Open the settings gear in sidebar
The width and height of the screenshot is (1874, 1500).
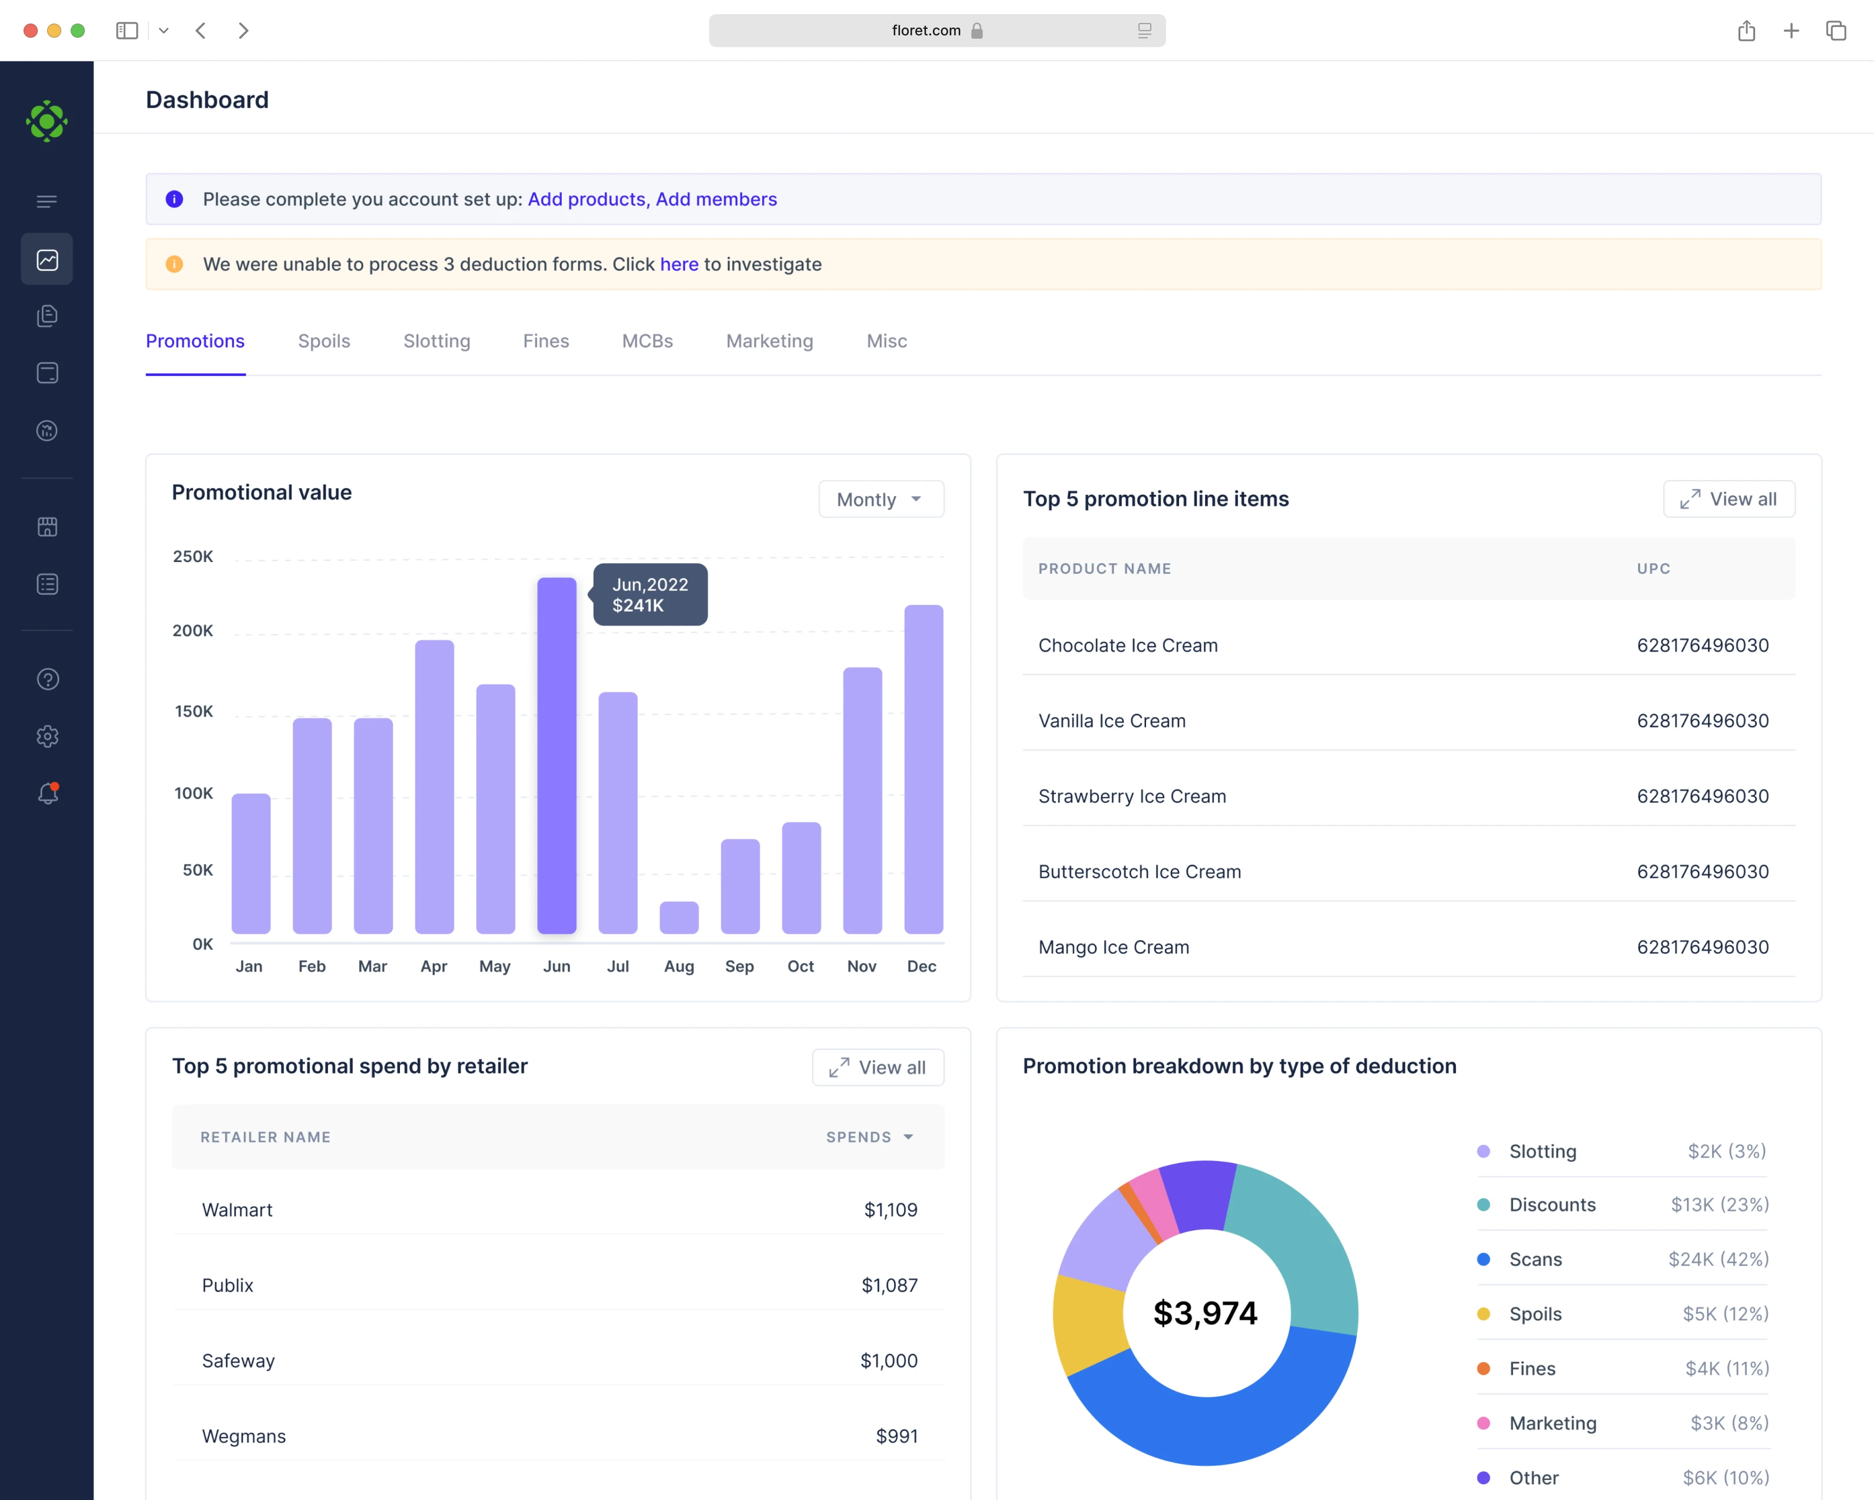point(48,736)
